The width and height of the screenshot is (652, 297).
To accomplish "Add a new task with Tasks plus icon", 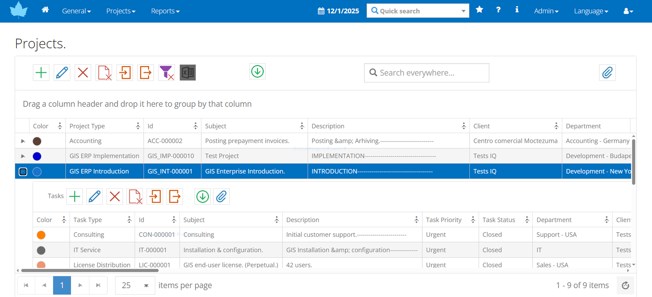I will click(75, 197).
